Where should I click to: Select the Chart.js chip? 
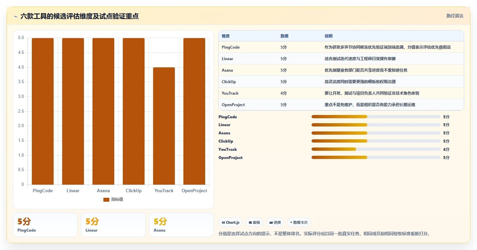(230, 222)
